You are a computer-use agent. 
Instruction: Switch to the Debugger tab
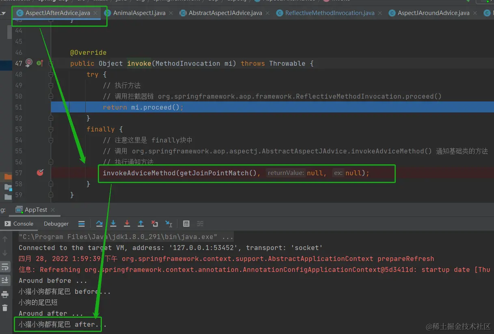point(56,224)
